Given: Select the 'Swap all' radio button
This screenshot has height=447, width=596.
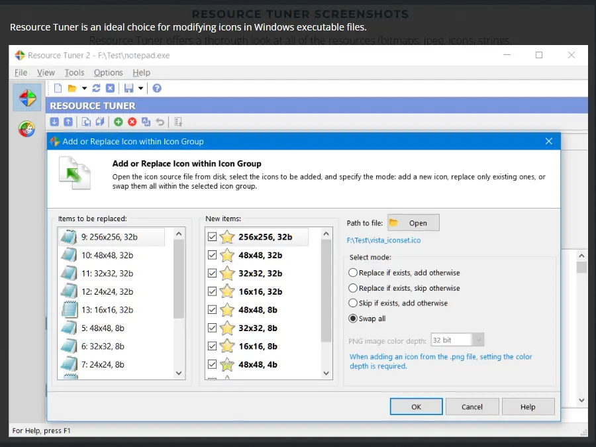Looking at the screenshot, I should point(353,319).
